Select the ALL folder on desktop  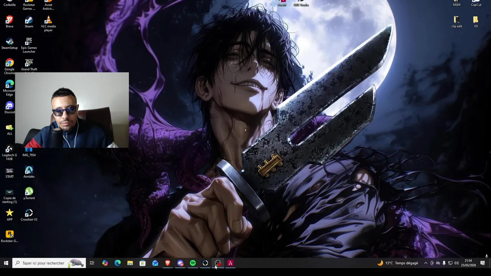click(x=10, y=129)
